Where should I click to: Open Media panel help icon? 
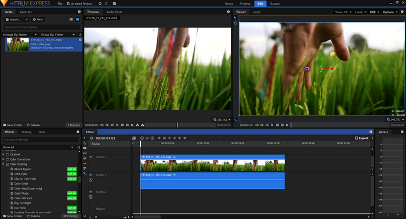(79, 12)
